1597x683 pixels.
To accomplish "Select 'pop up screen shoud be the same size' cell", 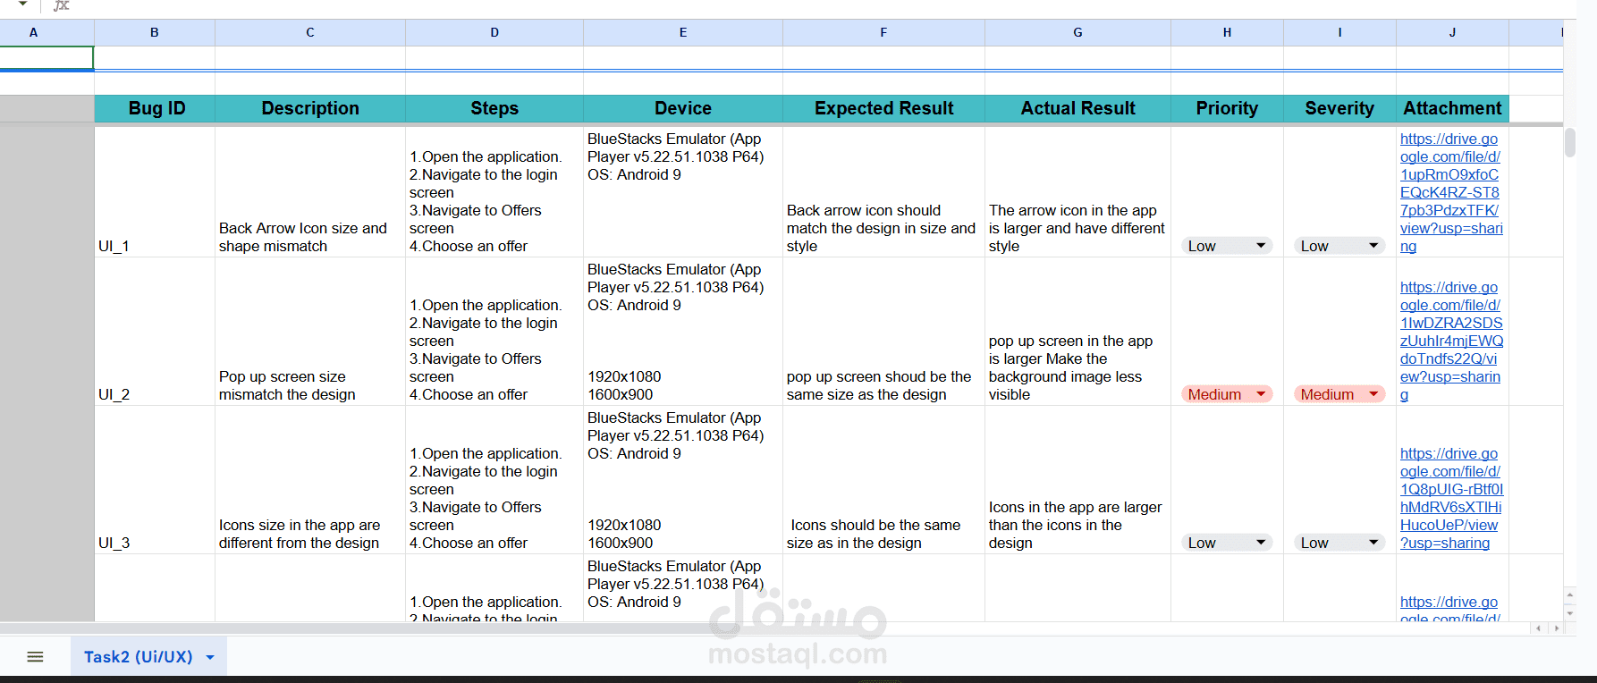I will pyautogui.click(x=883, y=332).
